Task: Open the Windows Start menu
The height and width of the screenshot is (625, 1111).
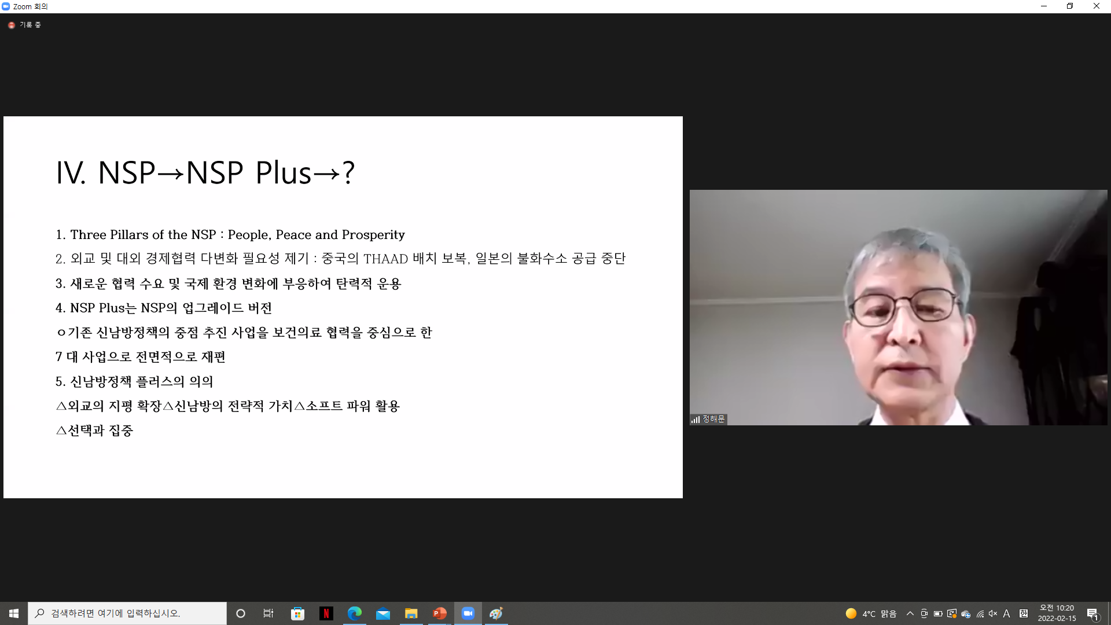Action: tap(14, 613)
